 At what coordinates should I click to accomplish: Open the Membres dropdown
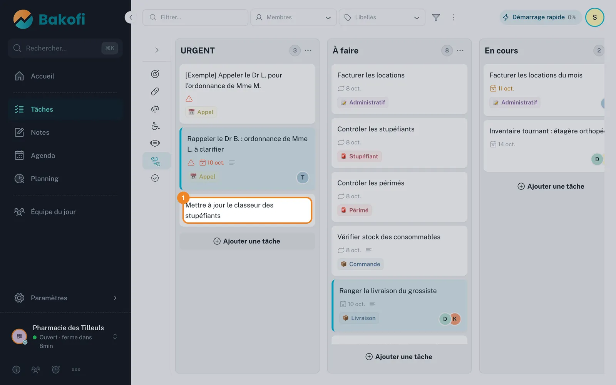coord(293,17)
